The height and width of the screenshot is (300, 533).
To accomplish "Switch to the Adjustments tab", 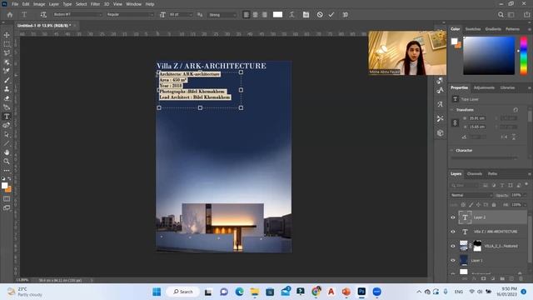I will click(x=484, y=87).
